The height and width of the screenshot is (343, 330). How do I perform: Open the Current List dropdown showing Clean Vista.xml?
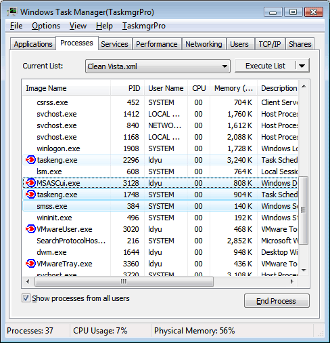coord(158,66)
